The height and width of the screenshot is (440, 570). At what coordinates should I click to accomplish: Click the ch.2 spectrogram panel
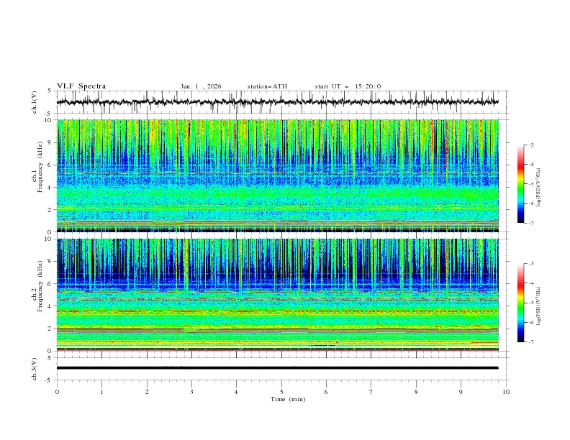pyautogui.click(x=278, y=295)
